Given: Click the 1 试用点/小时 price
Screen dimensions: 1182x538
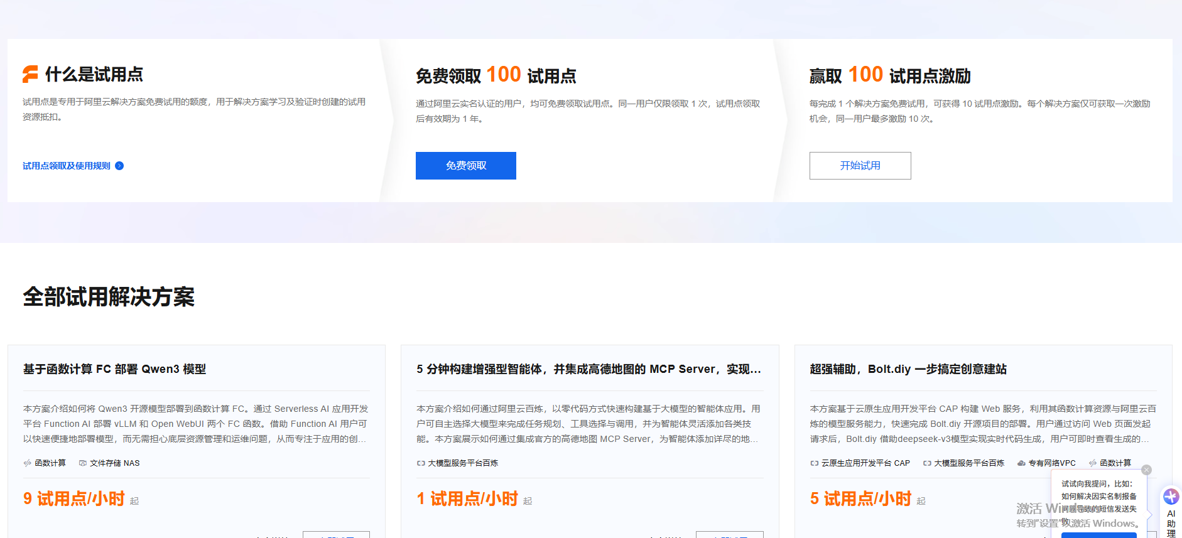Looking at the screenshot, I should (467, 499).
